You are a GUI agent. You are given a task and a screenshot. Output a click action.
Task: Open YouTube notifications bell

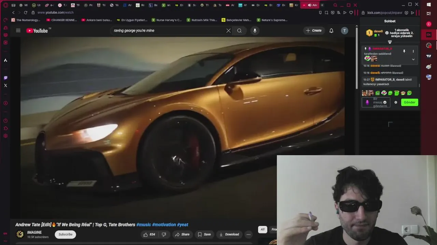tap(331, 31)
